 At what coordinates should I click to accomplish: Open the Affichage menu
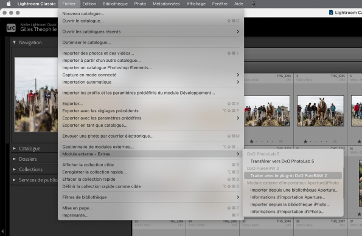point(196,4)
